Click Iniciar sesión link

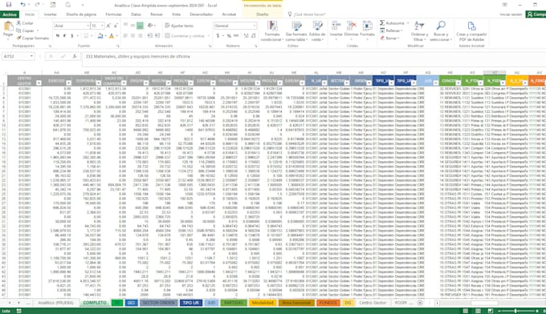[x=511, y=14]
